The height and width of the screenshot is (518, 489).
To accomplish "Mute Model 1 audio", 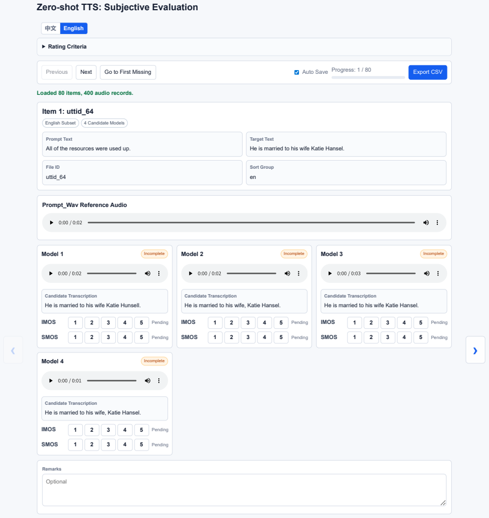I will pos(148,273).
